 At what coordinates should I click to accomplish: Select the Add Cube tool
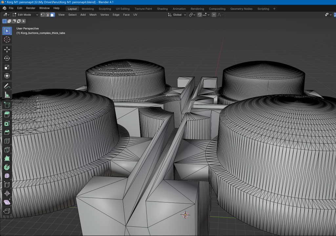tap(7, 105)
